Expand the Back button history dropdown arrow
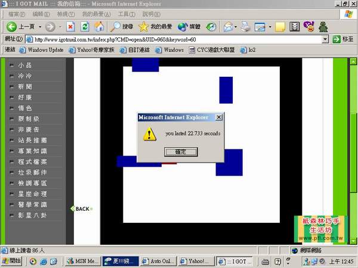Viewport: 358px width, 268px height. (40, 27)
